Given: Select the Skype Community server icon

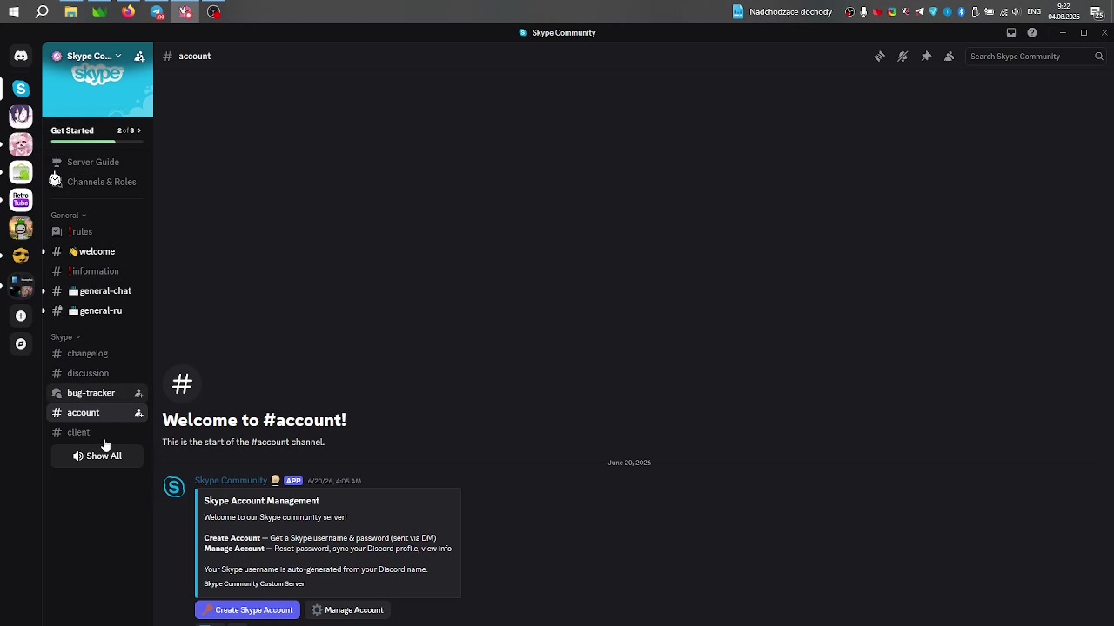Looking at the screenshot, I should [21, 89].
